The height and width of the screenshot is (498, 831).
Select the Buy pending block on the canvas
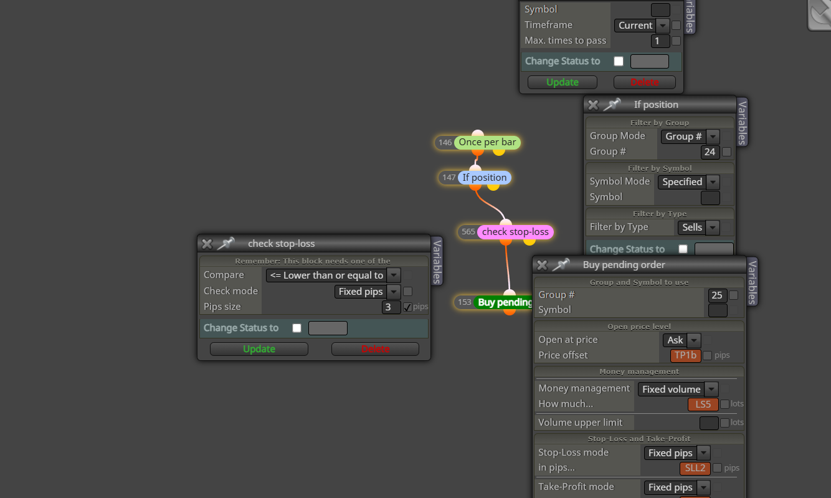(x=505, y=302)
